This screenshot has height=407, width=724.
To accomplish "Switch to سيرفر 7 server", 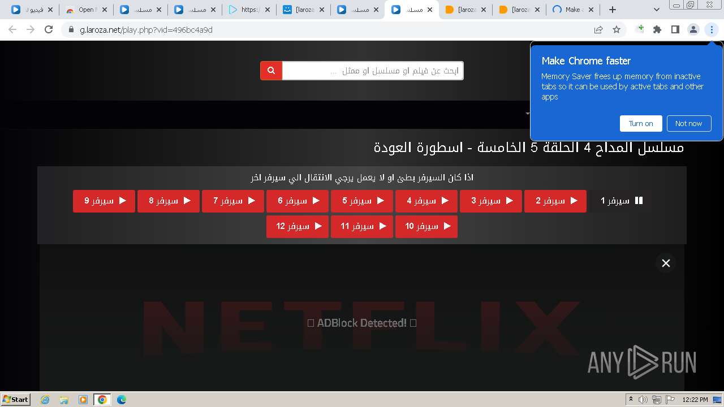I will 233,201.
